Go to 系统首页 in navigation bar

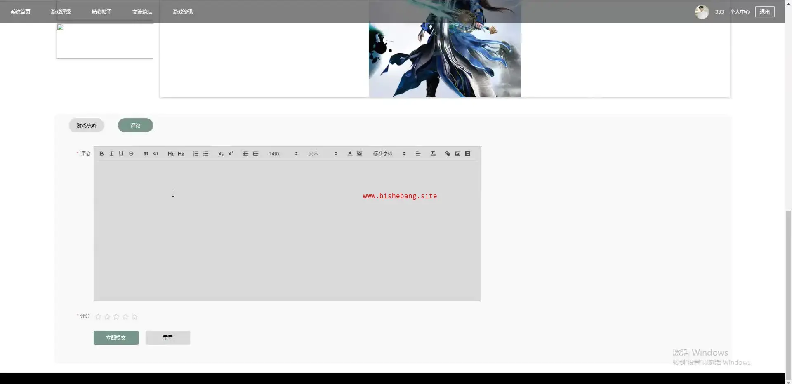[x=20, y=12]
